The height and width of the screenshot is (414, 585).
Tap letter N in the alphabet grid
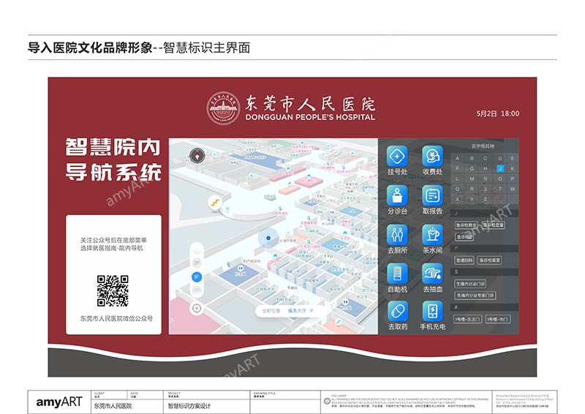pyautogui.click(x=486, y=178)
